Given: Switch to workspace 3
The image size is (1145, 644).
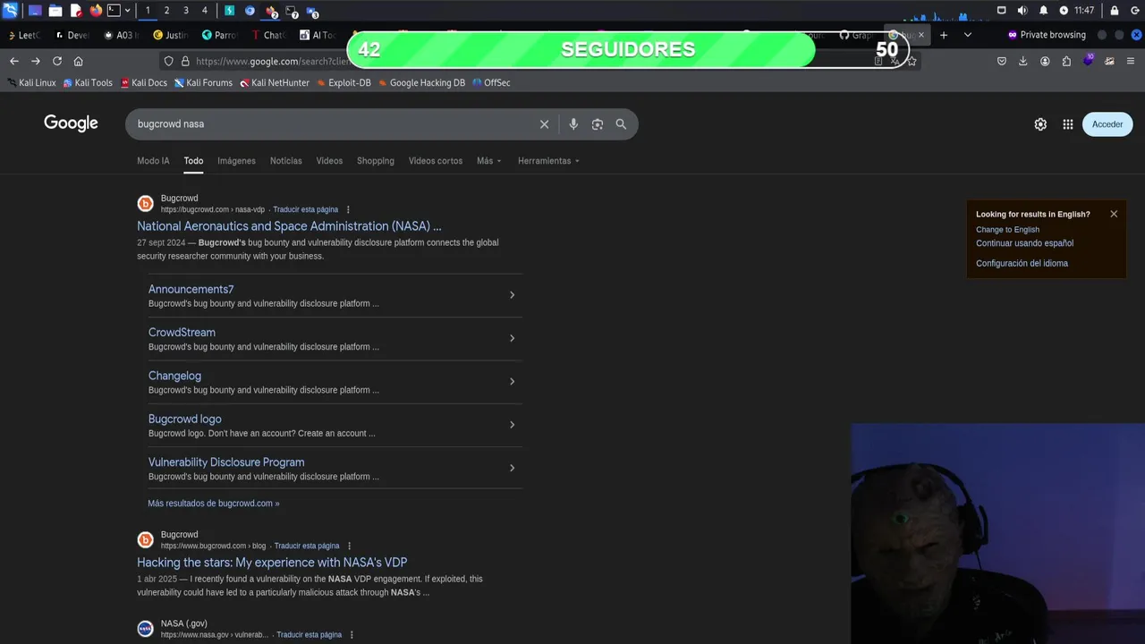Looking at the screenshot, I should 185,11.
